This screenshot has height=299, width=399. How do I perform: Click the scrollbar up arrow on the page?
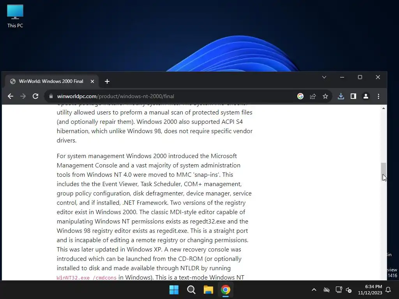click(383, 109)
